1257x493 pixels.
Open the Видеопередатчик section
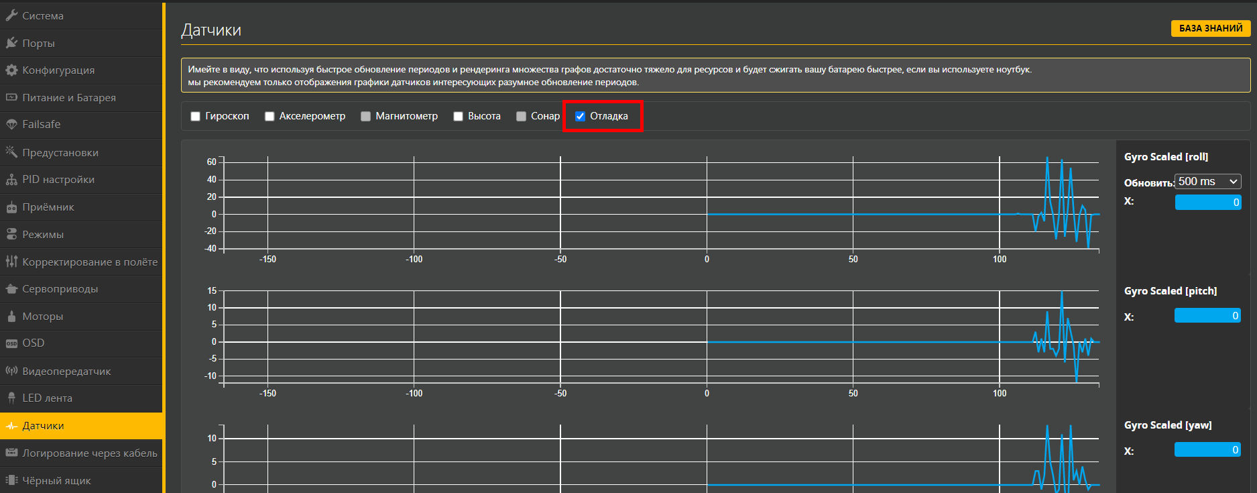click(x=81, y=371)
